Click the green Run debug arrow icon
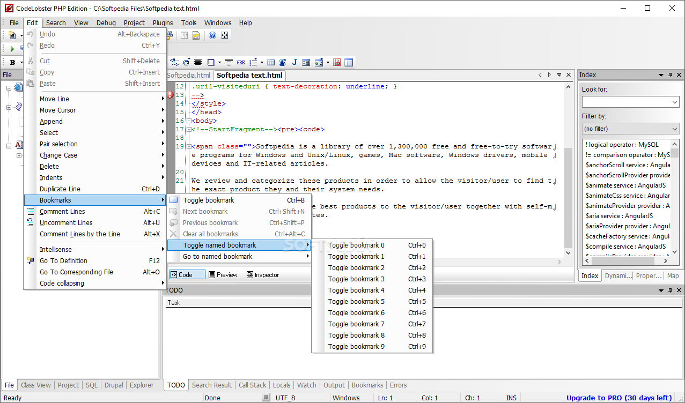The width and height of the screenshot is (685, 403). tap(12, 49)
